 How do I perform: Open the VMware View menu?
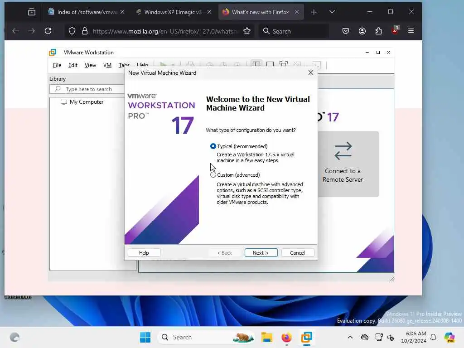(90, 65)
